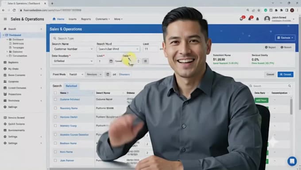Viewport: 301px width, 170px height.
Task: Tick the checkbox of the Kors Name row
Action: [x=55, y=152]
